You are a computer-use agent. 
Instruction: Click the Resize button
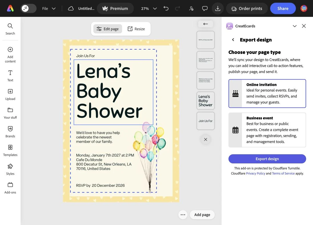tap(136, 29)
